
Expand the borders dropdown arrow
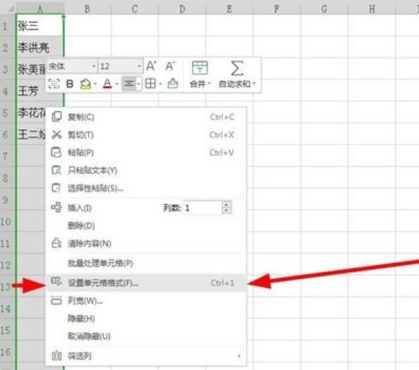click(x=160, y=84)
